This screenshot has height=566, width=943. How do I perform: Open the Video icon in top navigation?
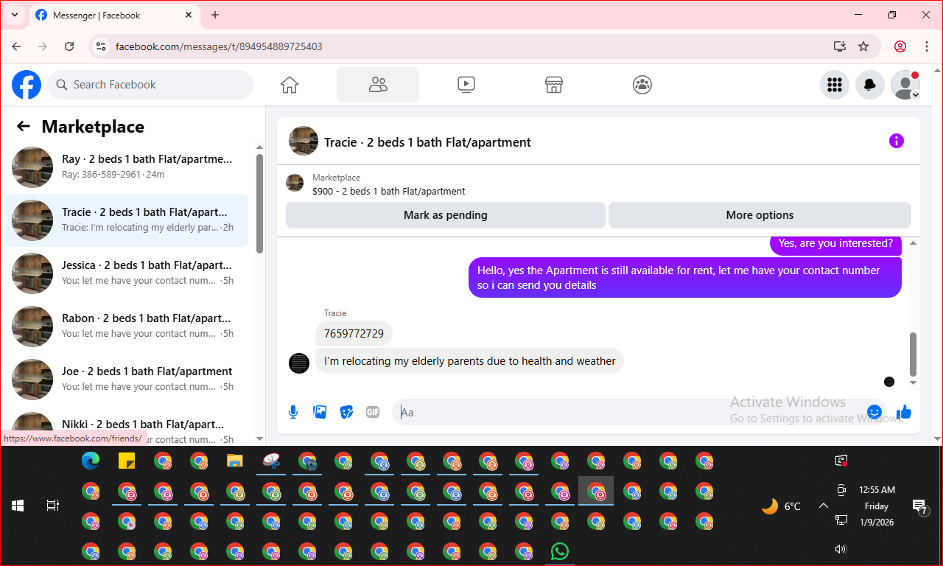point(466,85)
